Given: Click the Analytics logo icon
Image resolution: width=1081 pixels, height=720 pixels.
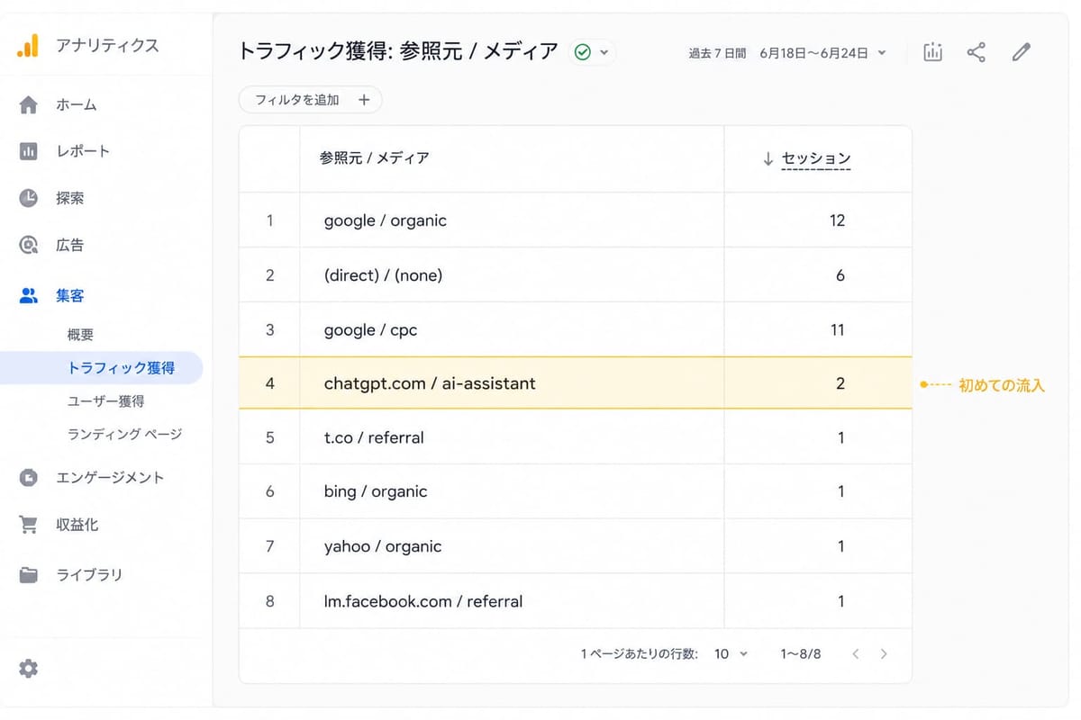Looking at the screenshot, I should (x=28, y=46).
